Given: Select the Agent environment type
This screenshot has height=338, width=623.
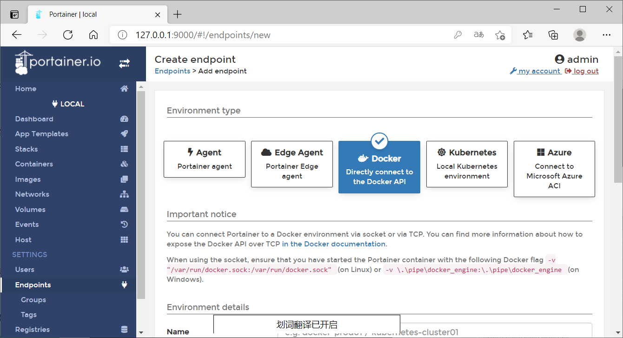Looking at the screenshot, I should click(205, 159).
